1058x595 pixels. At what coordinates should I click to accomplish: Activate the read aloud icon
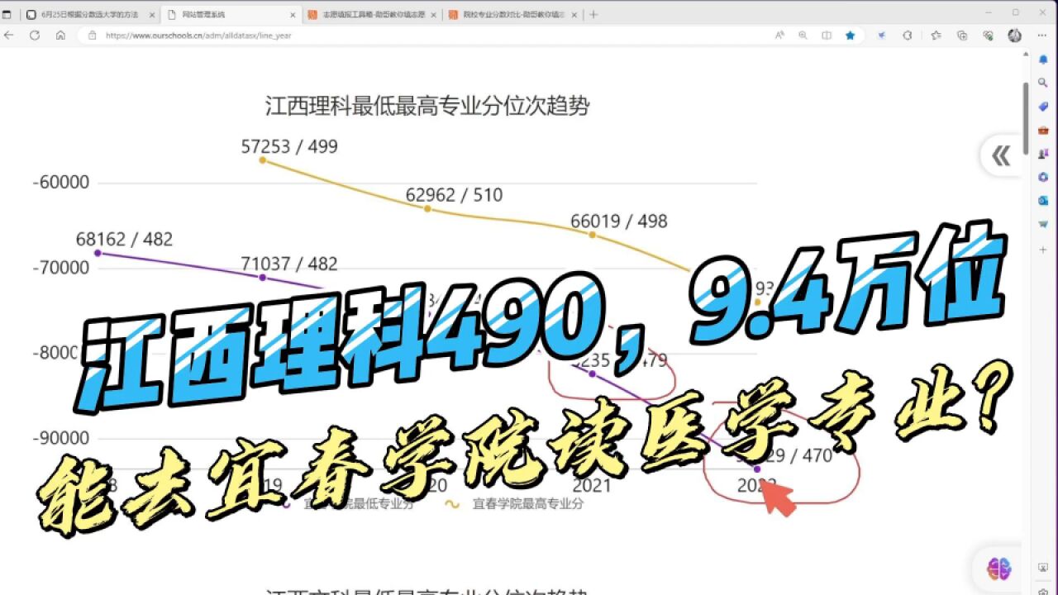tap(779, 36)
